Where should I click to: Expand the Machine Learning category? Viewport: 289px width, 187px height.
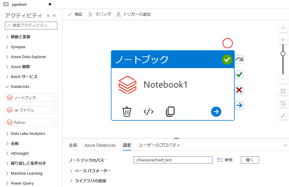[x=24, y=173]
